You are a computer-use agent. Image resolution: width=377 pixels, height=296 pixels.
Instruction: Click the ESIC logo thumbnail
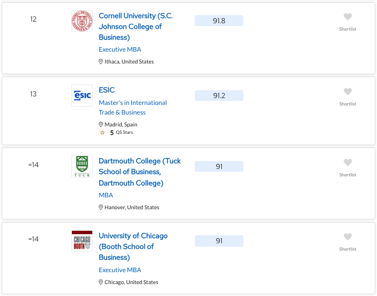pyautogui.click(x=82, y=95)
